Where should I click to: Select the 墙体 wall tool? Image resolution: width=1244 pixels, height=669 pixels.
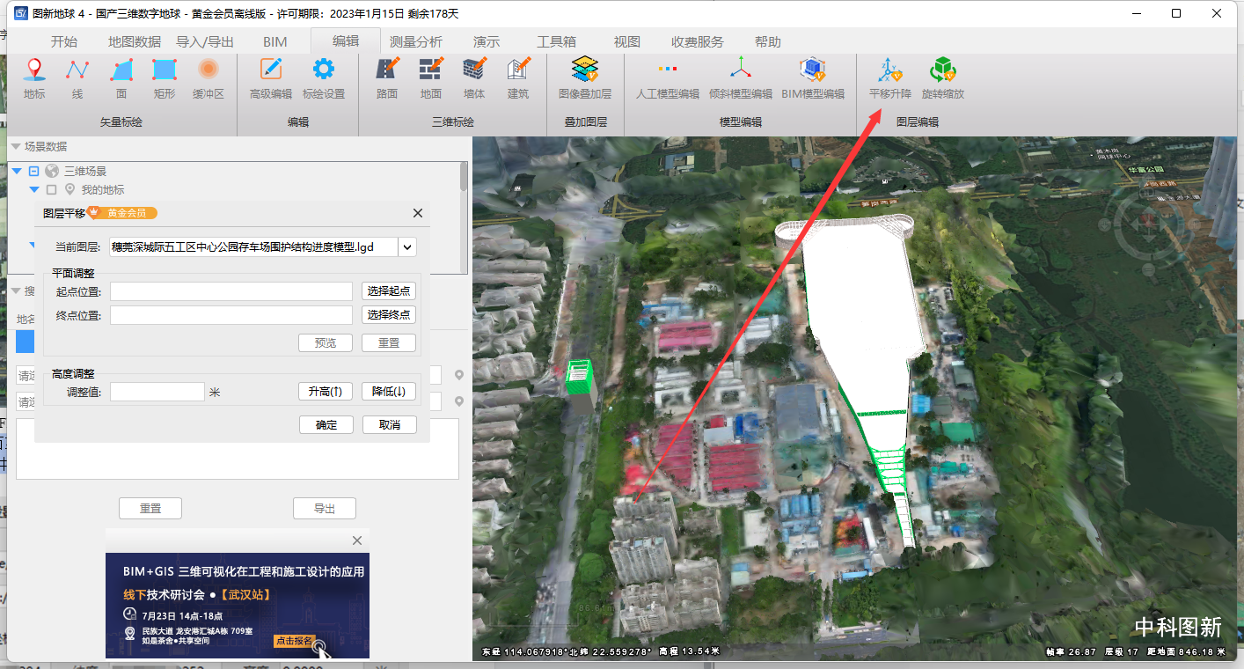(474, 78)
